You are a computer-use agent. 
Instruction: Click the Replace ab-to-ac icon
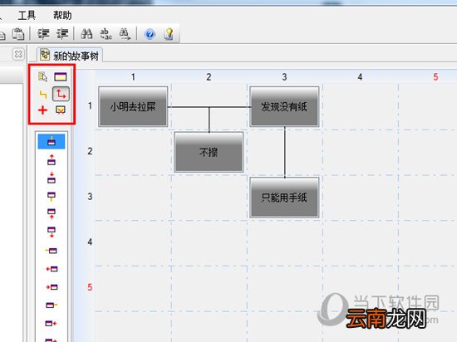tap(106, 34)
